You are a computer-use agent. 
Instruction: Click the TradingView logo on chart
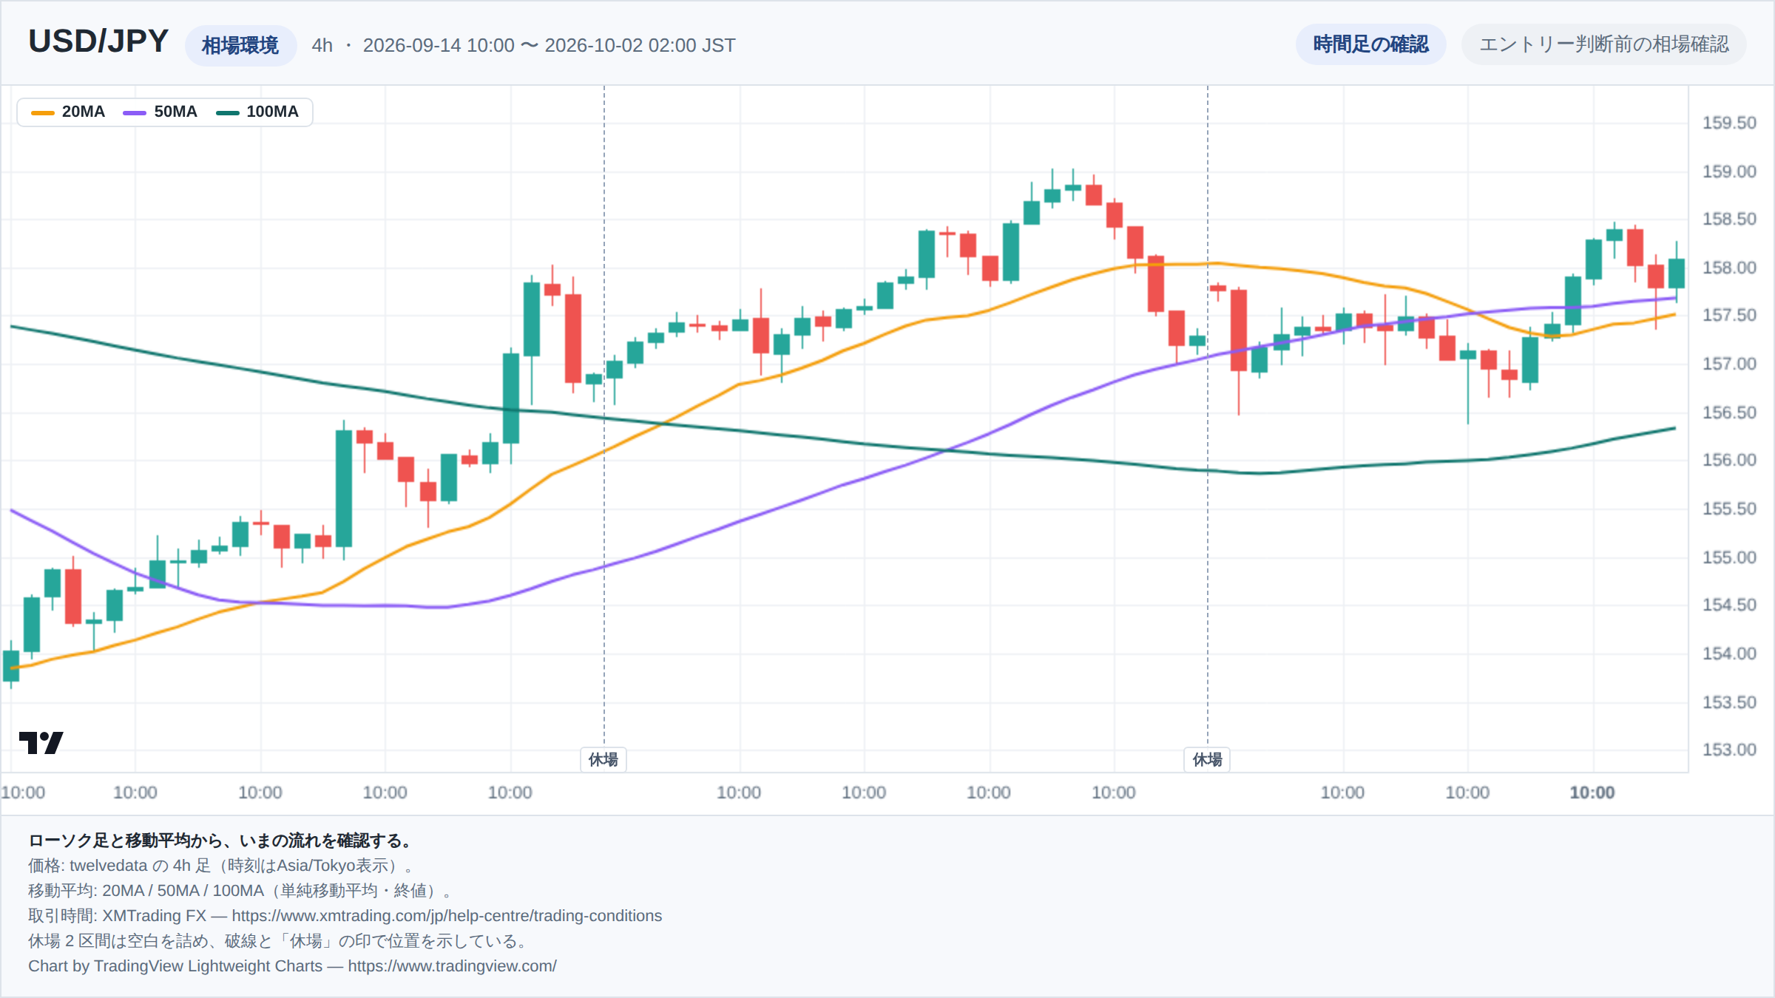(41, 742)
